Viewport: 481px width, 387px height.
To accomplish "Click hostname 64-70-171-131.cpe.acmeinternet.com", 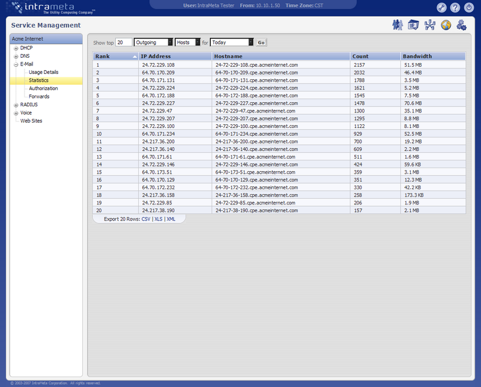I will [256, 81].
